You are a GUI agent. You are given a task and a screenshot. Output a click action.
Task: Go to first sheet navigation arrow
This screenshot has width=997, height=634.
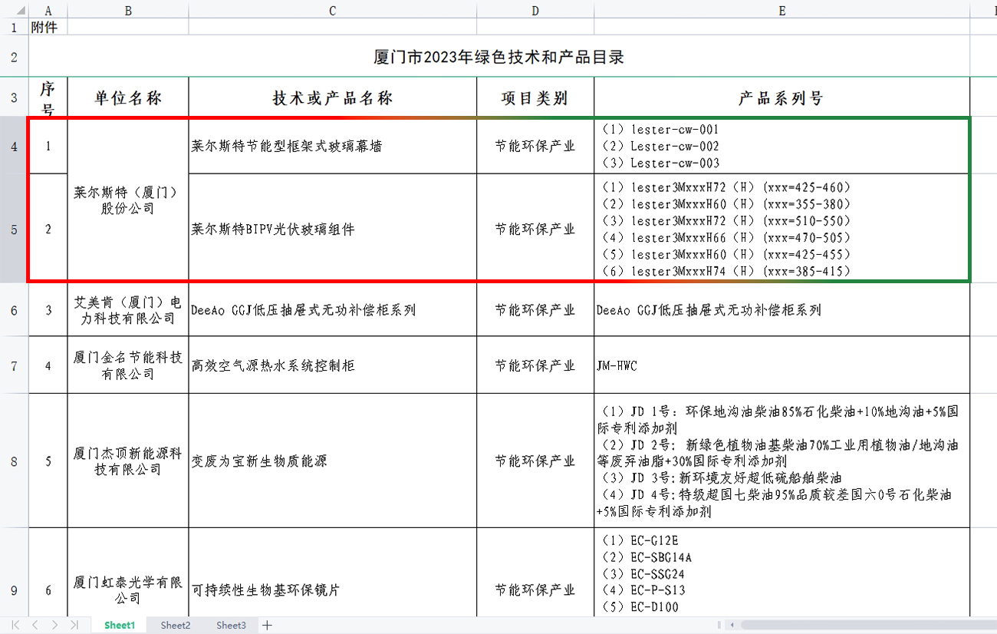pyautogui.click(x=15, y=625)
